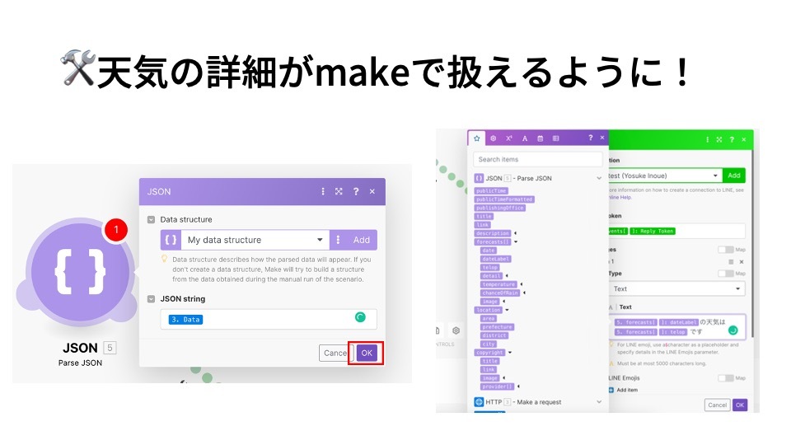Screen dimensions: 791x445
Task: Open data structure kebab menu beside Add
Action: point(338,240)
